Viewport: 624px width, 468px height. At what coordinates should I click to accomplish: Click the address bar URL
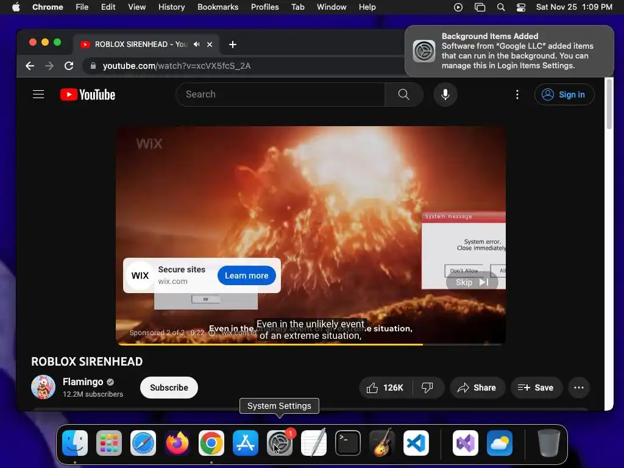[177, 66]
